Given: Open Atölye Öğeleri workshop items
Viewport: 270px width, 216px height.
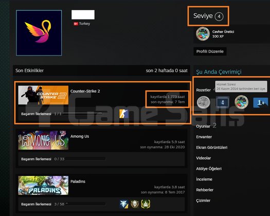Looking at the screenshot, I should pos(209,169).
